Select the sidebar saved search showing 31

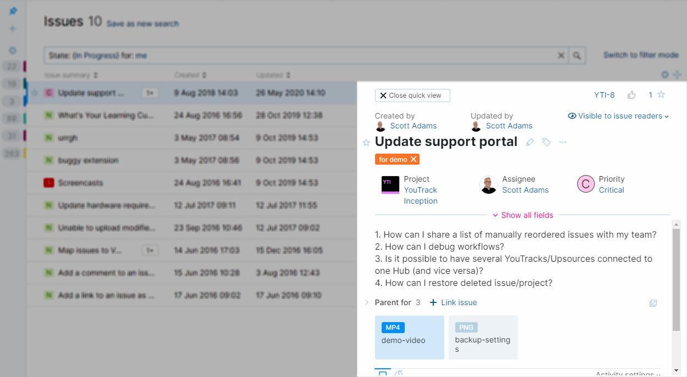pos(13,136)
